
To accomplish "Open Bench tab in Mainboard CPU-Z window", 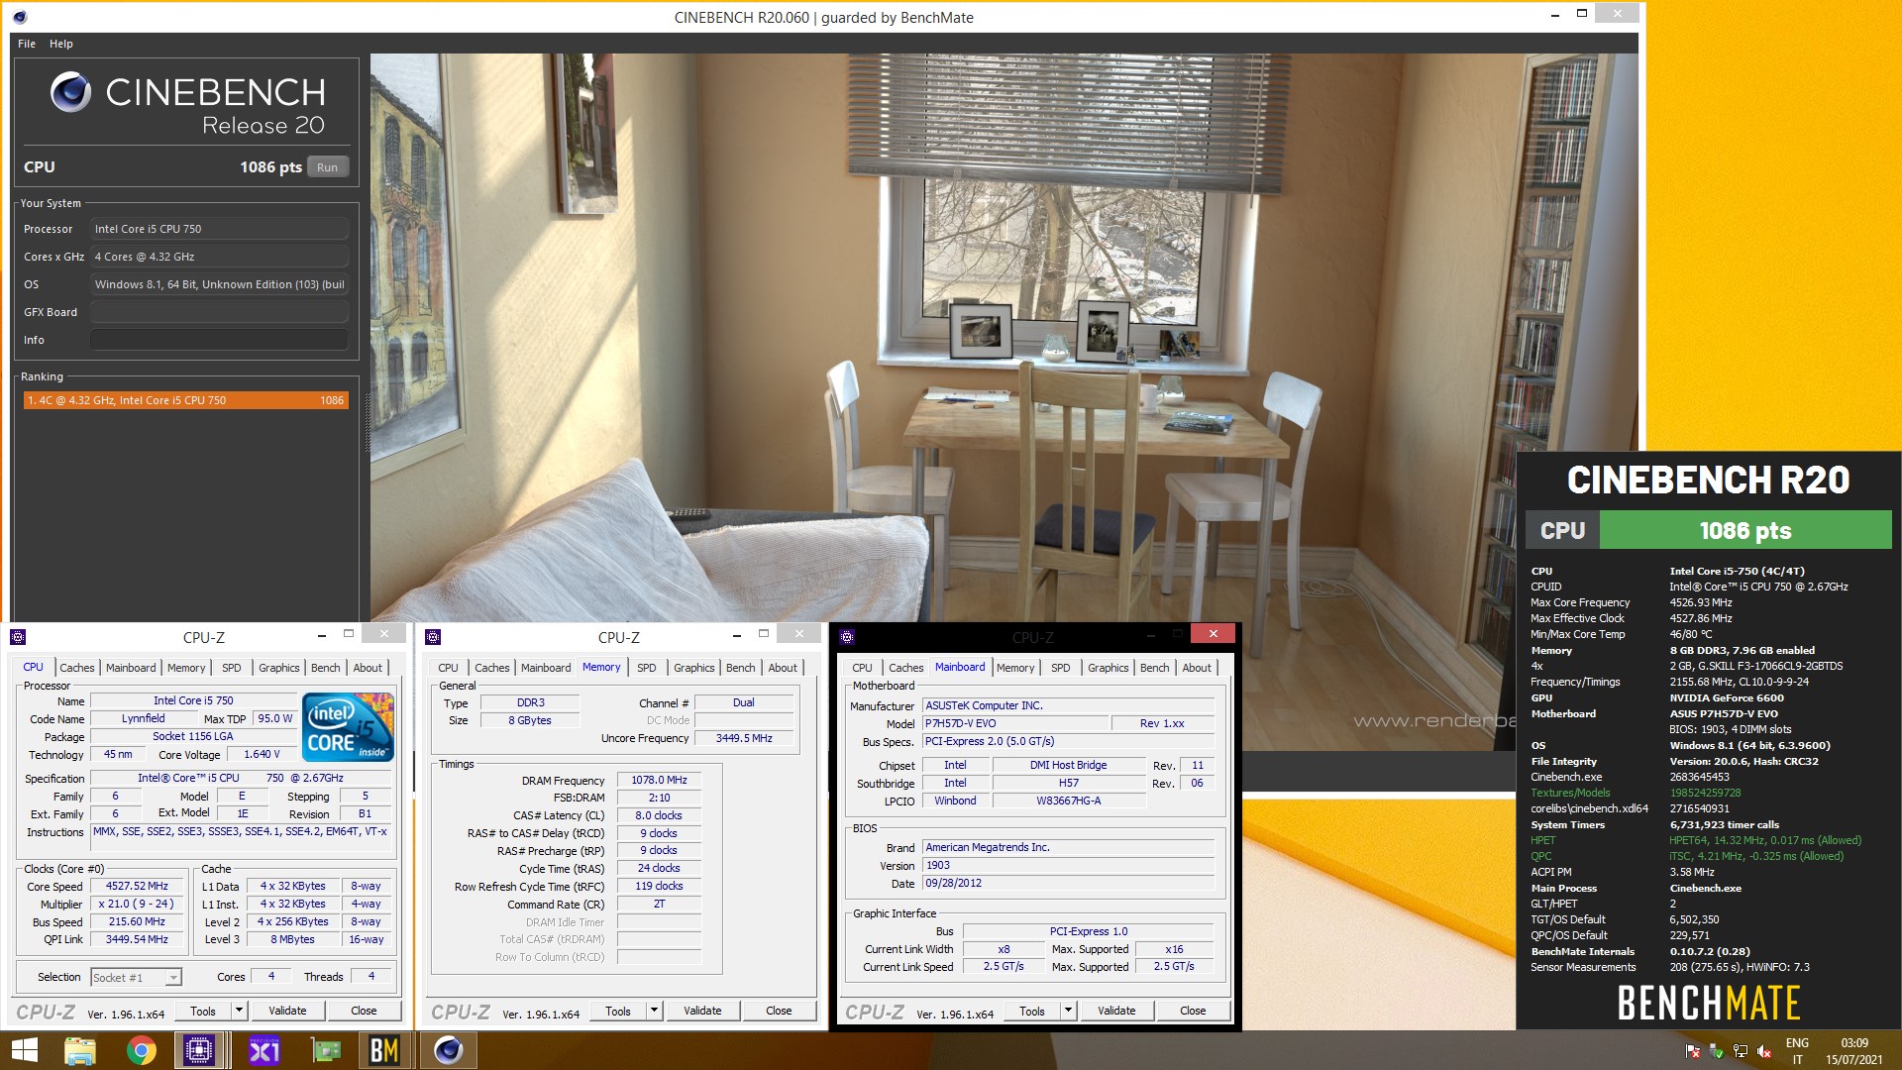I will 1155,668.
